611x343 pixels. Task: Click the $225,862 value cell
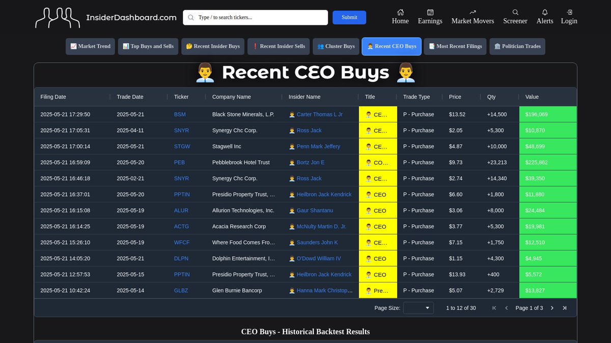click(x=548, y=163)
